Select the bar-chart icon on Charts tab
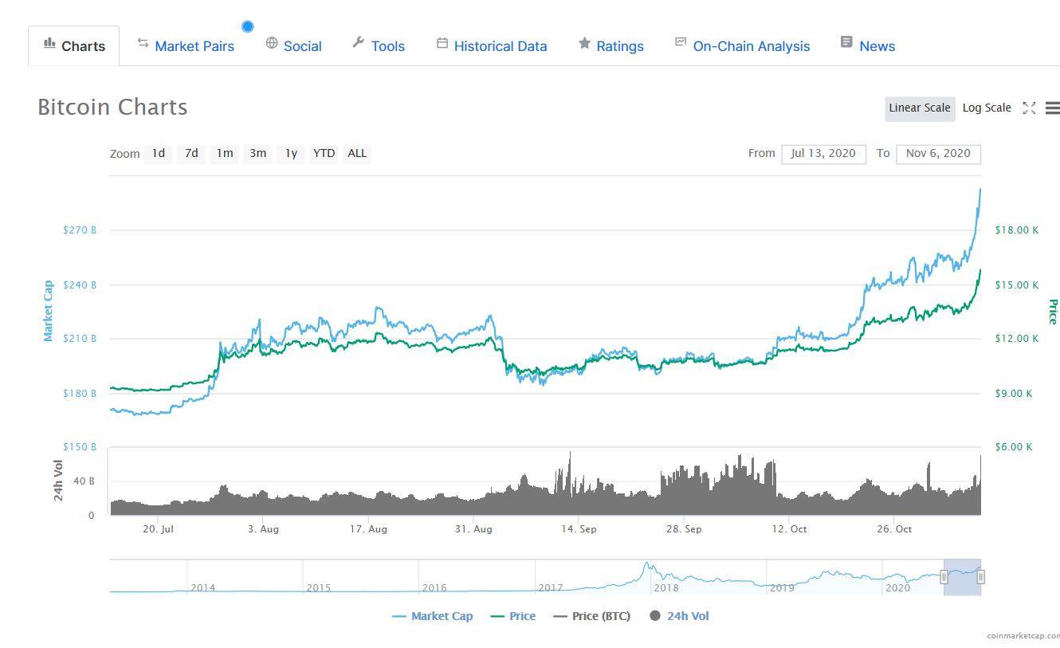The width and height of the screenshot is (1060, 648). click(48, 45)
